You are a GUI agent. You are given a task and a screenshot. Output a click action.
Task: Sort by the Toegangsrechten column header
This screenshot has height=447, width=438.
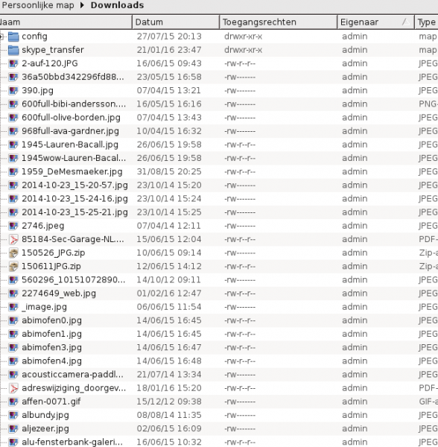[278, 22]
